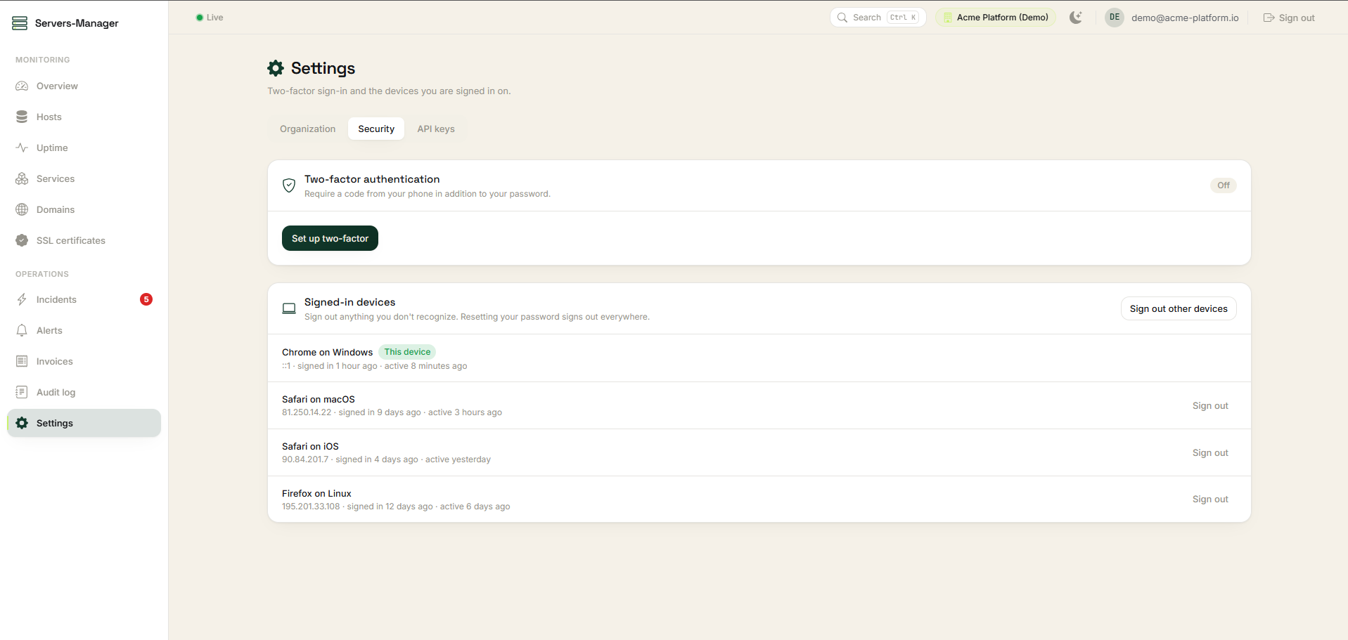Click Set up two-factor button
This screenshot has height=640, width=1348.
point(330,238)
